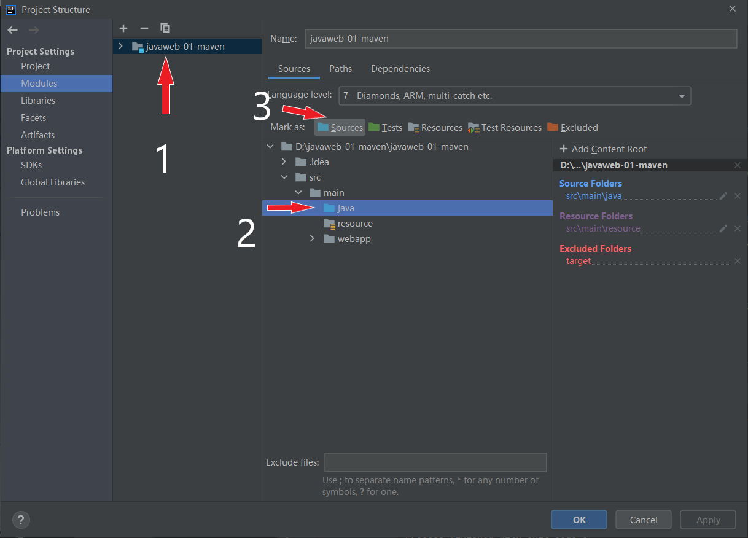The height and width of the screenshot is (538, 748).
Task: Open Project settings page
Action: [x=36, y=66]
